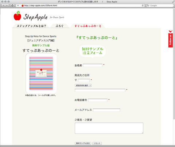Click the リセット reset button
This screenshot has height=147, width=175.
click(97, 143)
